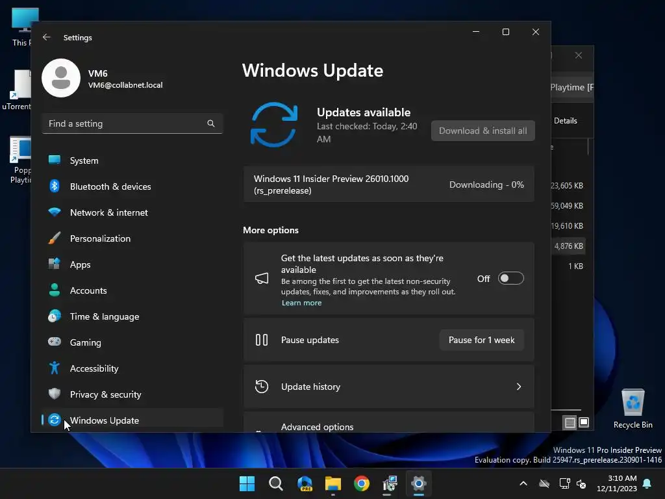Switch to details view icon in background window

pyautogui.click(x=570, y=422)
